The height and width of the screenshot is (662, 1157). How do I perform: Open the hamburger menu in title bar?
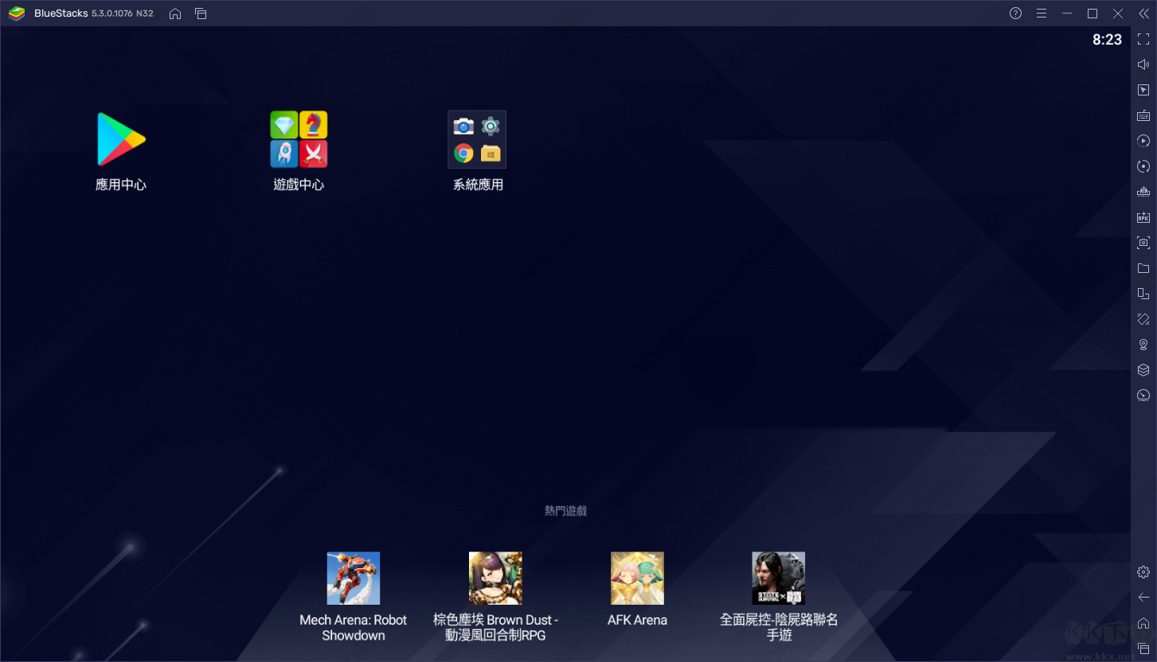(x=1042, y=13)
